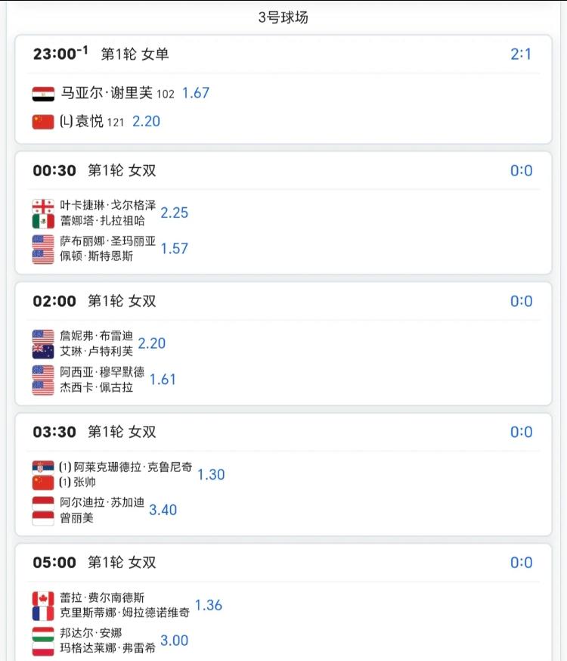Tap odds 3.00 for 邦达尔·安娜 pair
567x661 pixels.
(174, 641)
